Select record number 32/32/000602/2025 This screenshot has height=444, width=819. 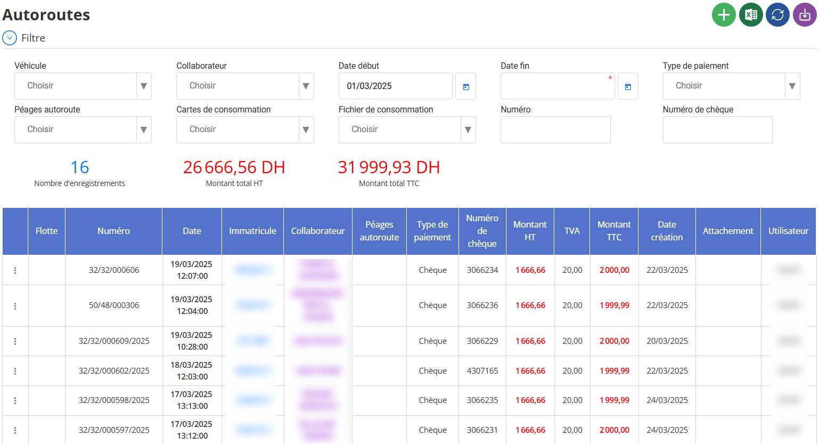(x=114, y=371)
